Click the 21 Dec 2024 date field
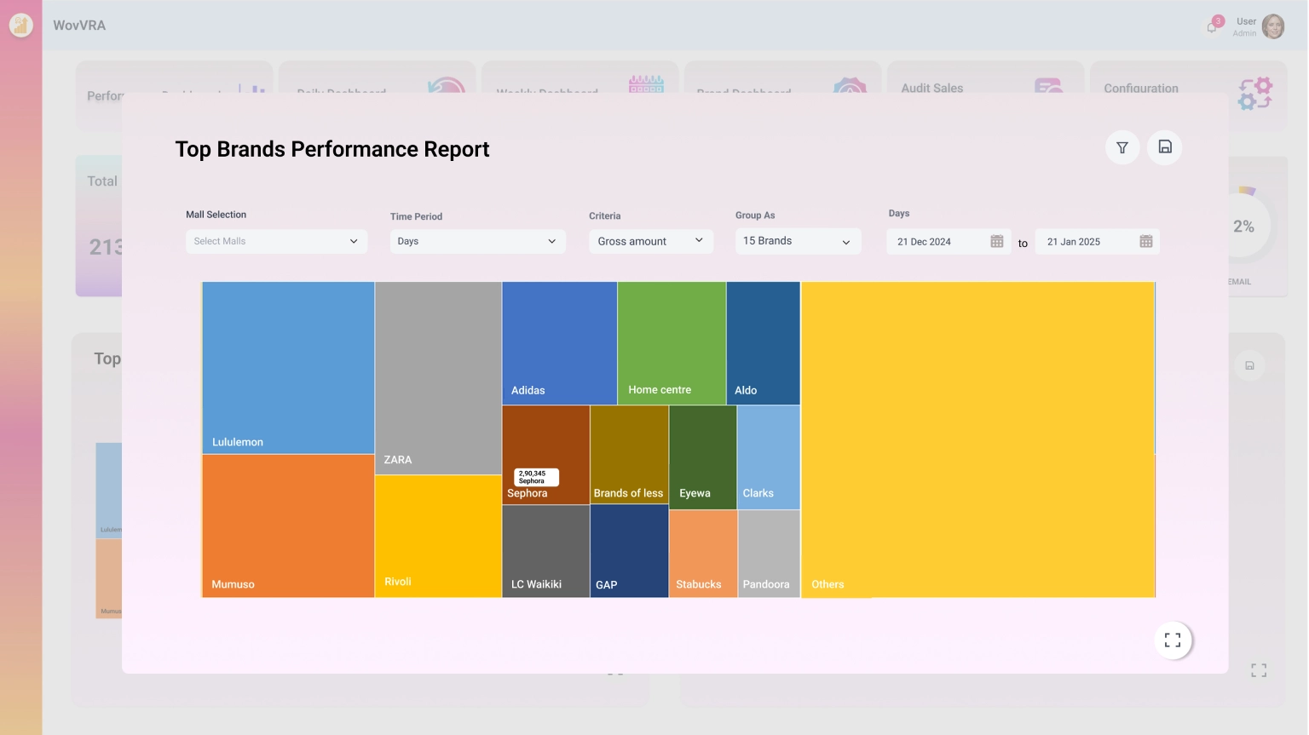Image resolution: width=1309 pixels, height=735 pixels. coord(949,242)
